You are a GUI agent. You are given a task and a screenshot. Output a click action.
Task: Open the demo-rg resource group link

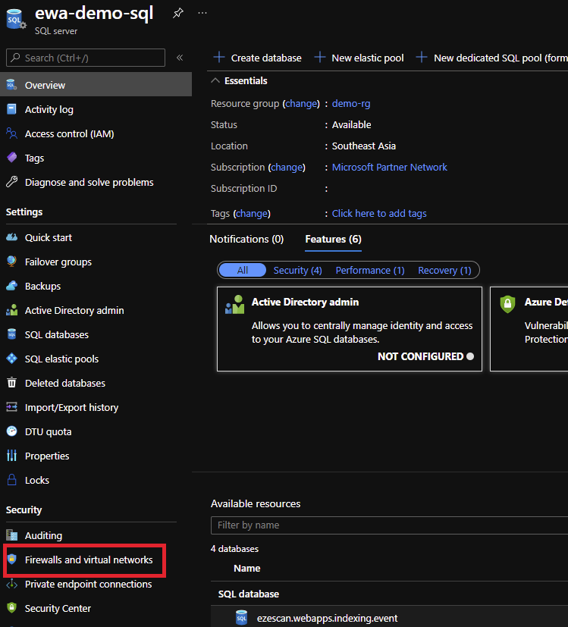pyautogui.click(x=351, y=103)
